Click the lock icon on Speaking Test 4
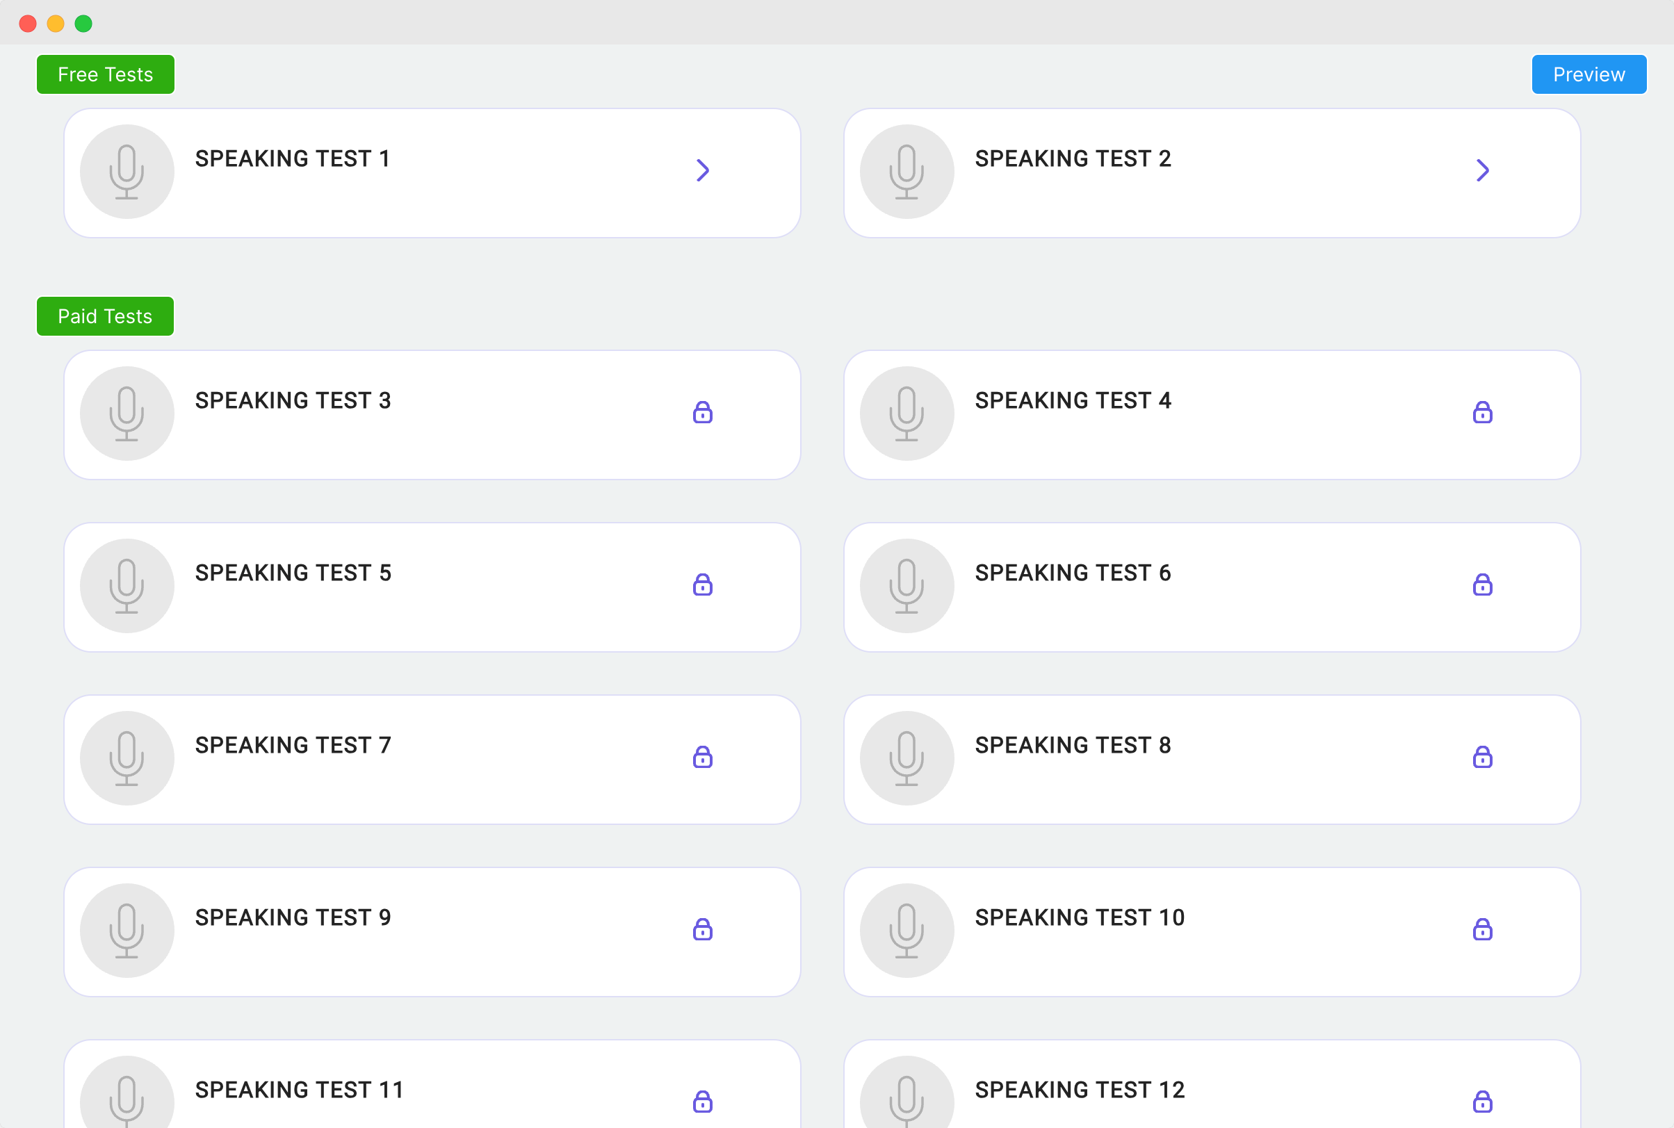This screenshot has width=1674, height=1128. [x=1482, y=412]
